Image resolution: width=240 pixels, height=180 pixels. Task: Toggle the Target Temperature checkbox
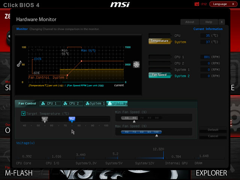(23, 113)
